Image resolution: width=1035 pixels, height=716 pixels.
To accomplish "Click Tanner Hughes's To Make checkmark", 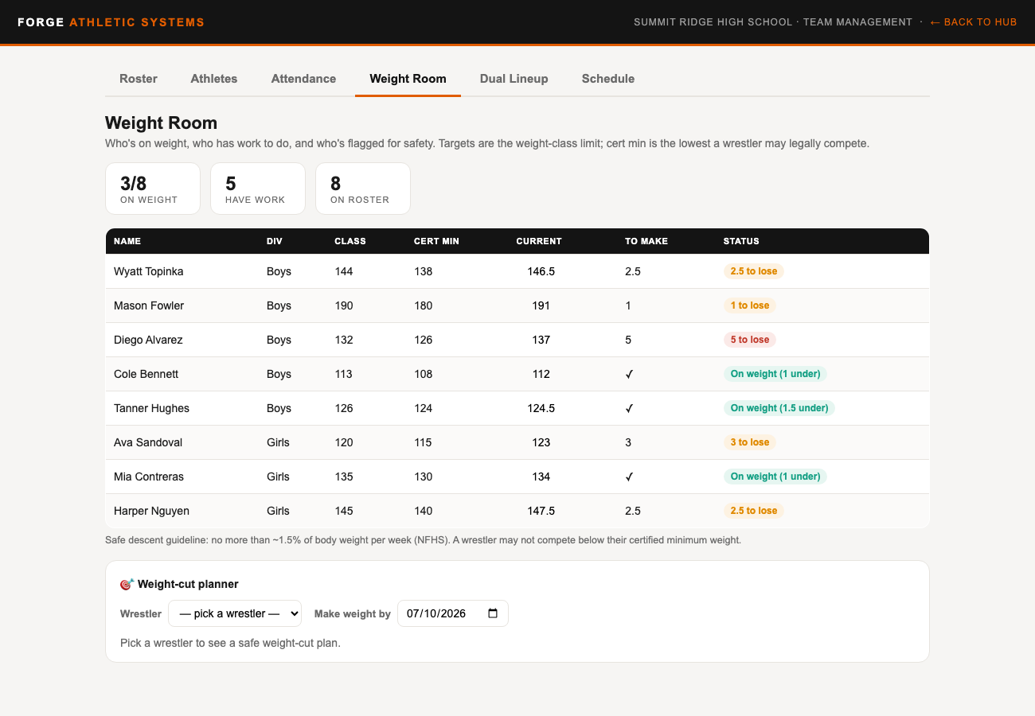I will pyautogui.click(x=629, y=408).
